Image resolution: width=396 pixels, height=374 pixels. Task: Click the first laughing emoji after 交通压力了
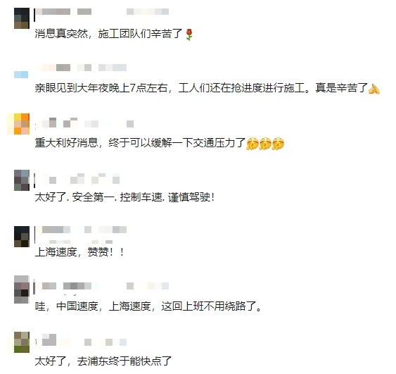pyautogui.click(x=253, y=144)
